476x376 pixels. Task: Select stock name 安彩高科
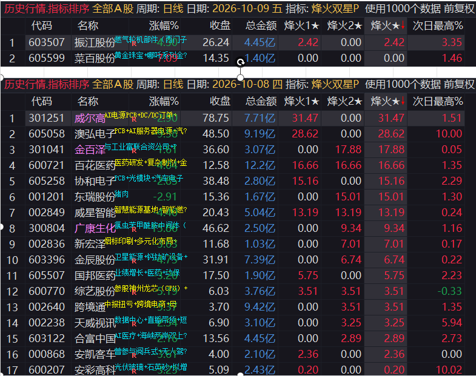point(95,371)
